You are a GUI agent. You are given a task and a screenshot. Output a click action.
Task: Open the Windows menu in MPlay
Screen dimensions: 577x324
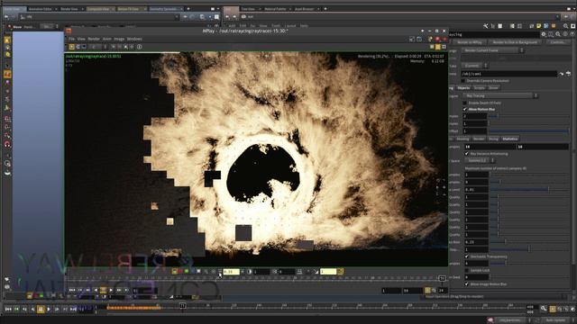coord(134,39)
